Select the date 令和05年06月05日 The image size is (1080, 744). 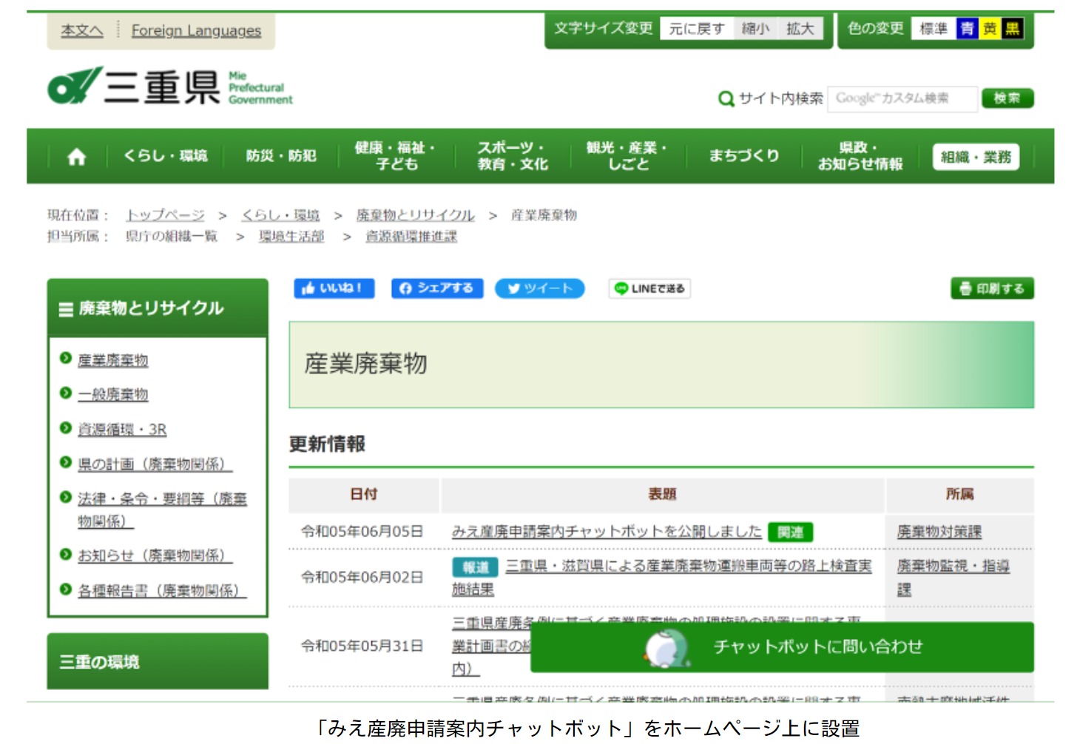pyautogui.click(x=362, y=532)
